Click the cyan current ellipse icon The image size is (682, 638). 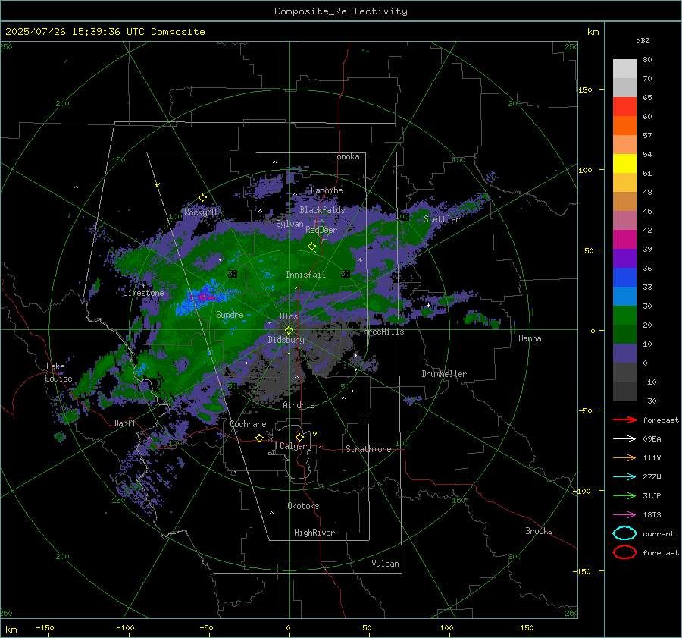624,533
